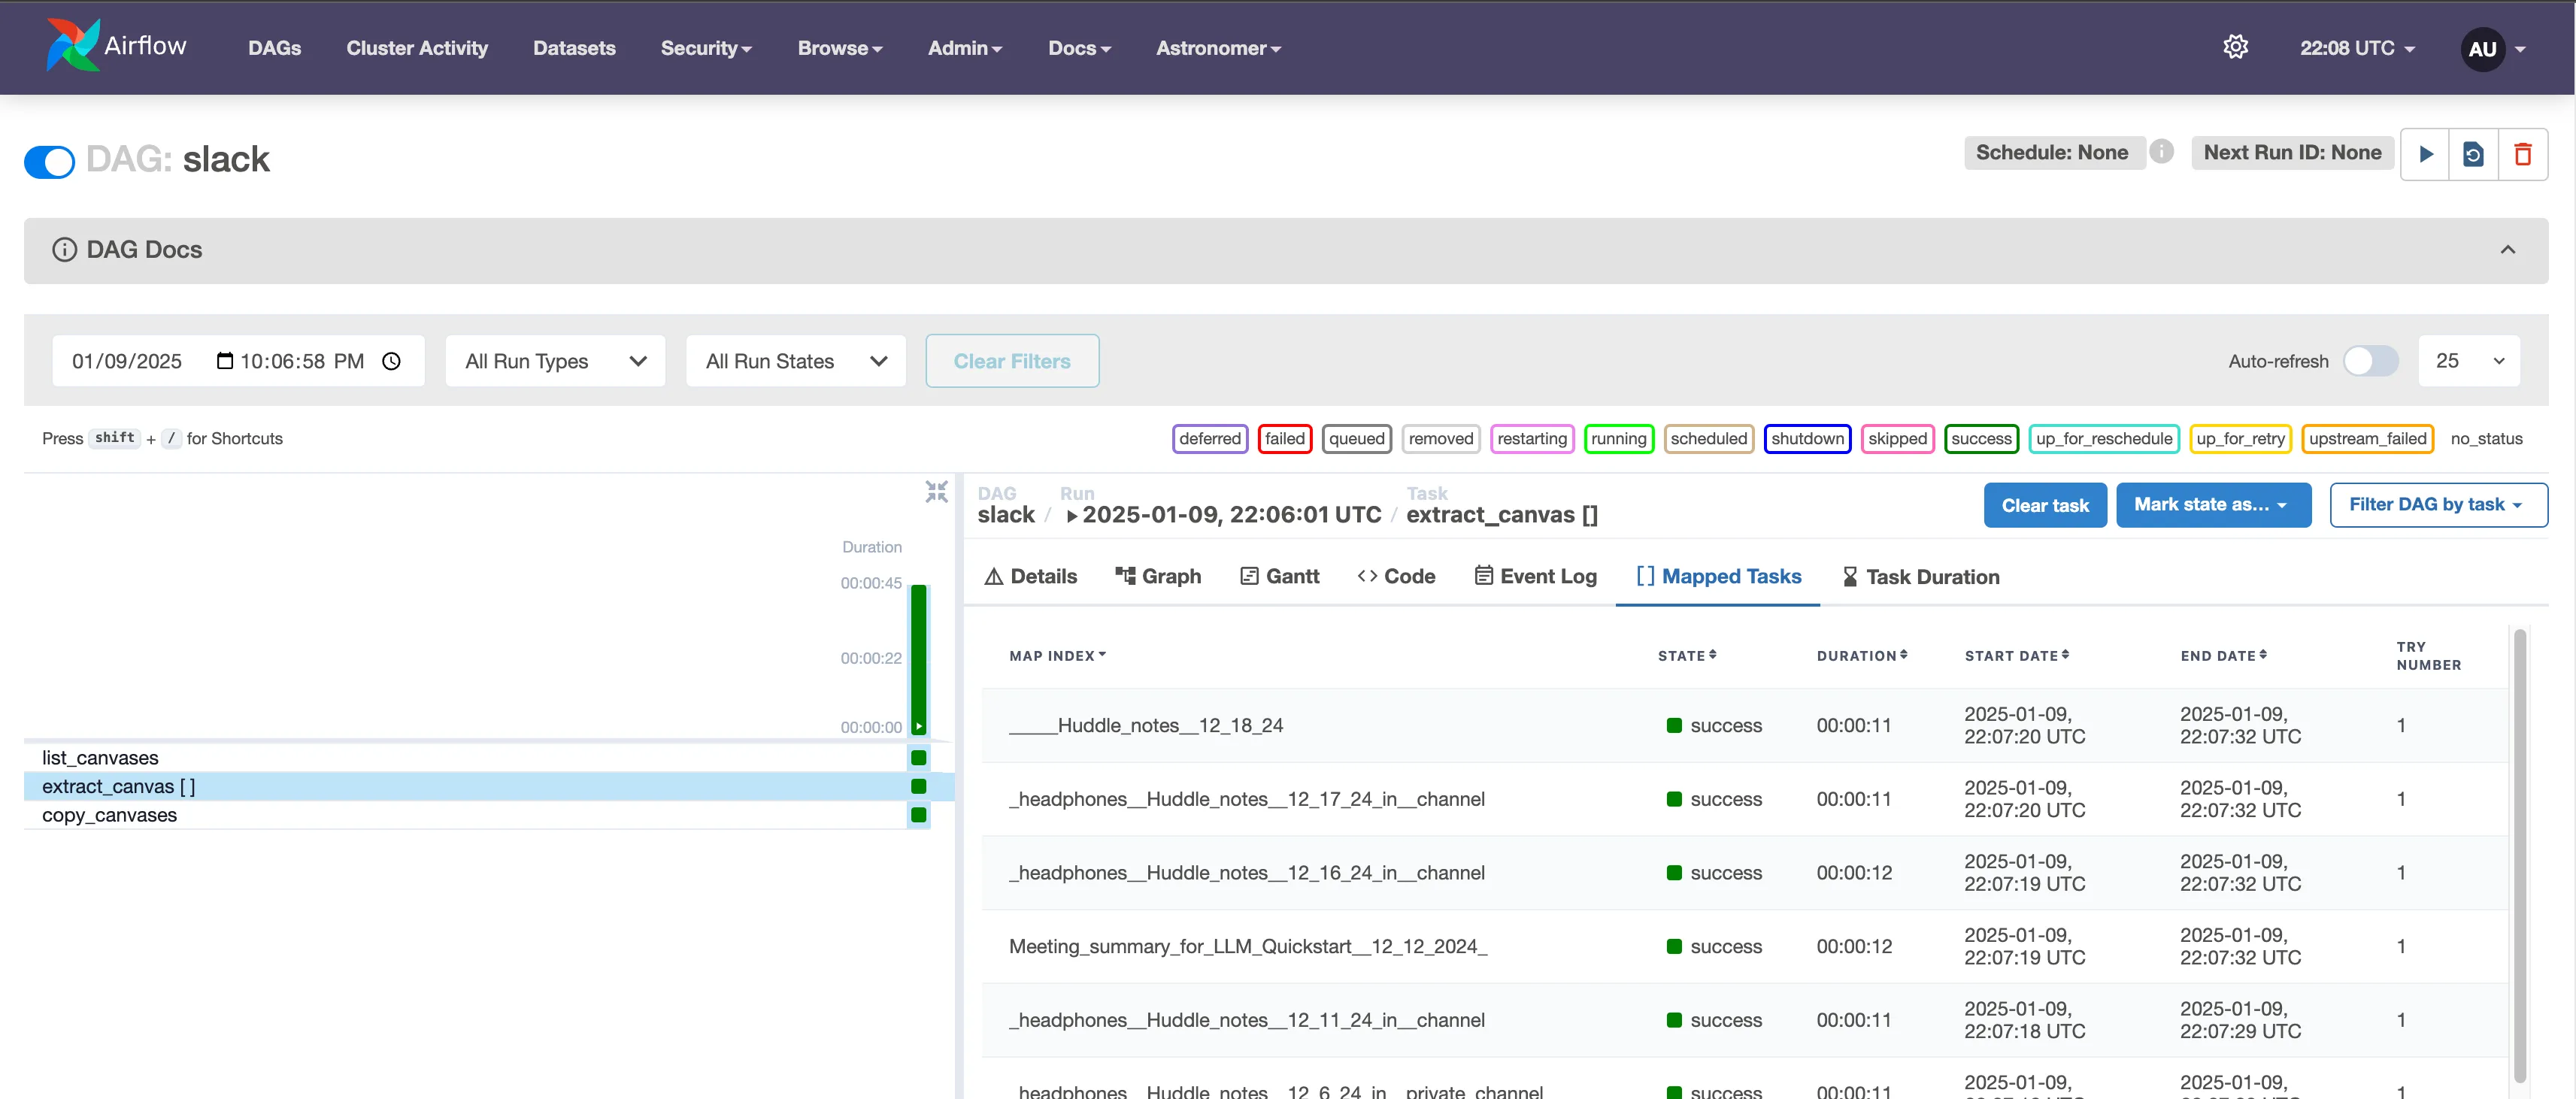Select the extract_canvas task row
This screenshot has width=2576, height=1099.
coord(489,786)
